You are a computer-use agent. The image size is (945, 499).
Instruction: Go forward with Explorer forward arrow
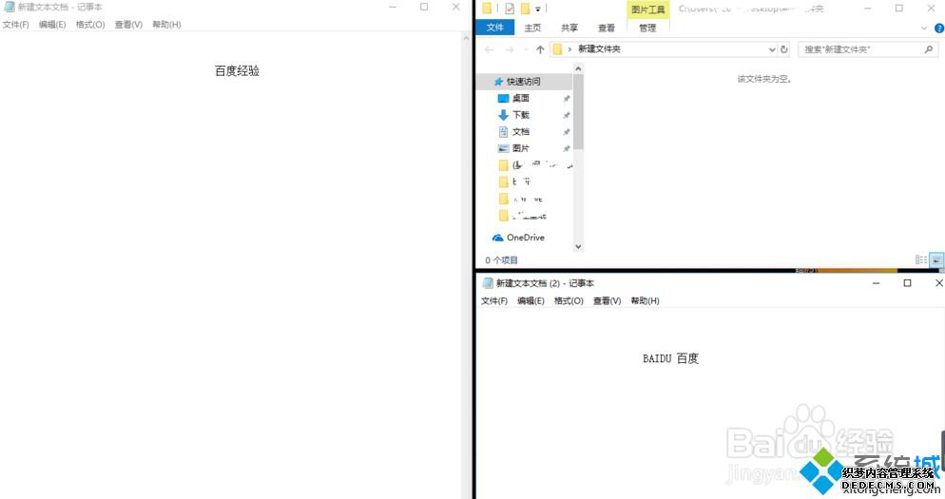coord(510,49)
